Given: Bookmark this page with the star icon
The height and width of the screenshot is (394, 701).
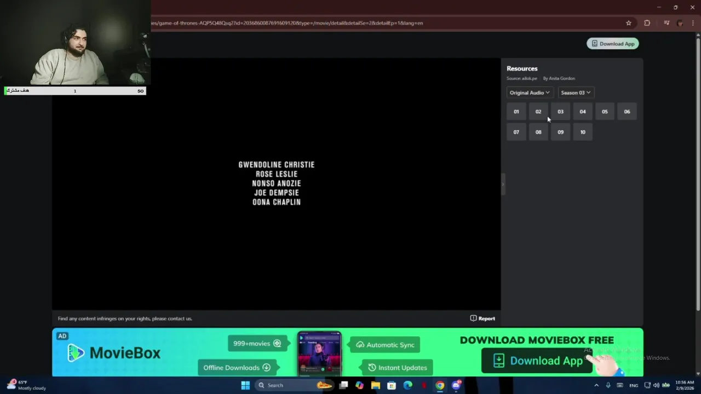Looking at the screenshot, I should point(629,23).
